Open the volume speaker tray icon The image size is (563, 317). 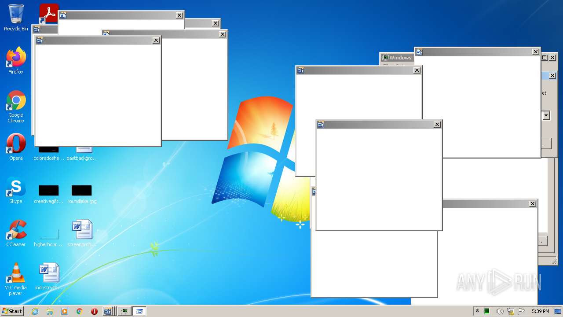499,311
